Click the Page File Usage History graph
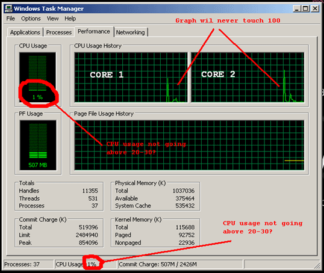324x273 pixels. 189,146
